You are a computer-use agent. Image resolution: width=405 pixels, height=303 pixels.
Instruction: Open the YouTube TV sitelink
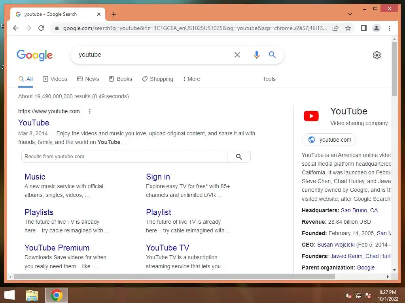[x=167, y=248]
